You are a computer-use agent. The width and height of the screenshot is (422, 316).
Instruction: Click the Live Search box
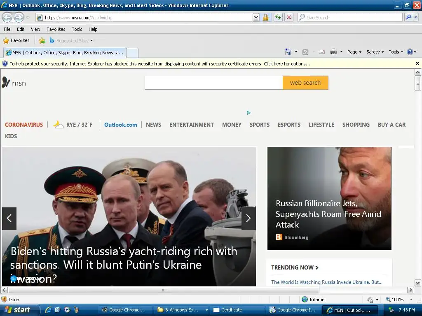pos(350,18)
